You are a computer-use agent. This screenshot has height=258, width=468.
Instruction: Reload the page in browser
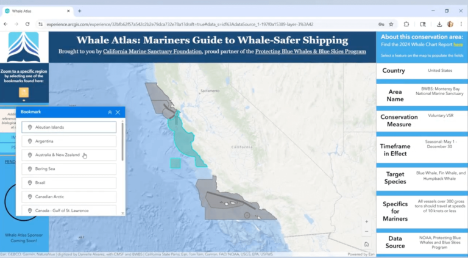[x=27, y=24]
